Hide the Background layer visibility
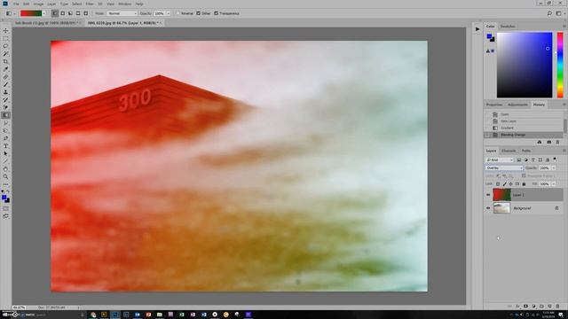Viewport: 568px width, 319px height. click(488, 208)
